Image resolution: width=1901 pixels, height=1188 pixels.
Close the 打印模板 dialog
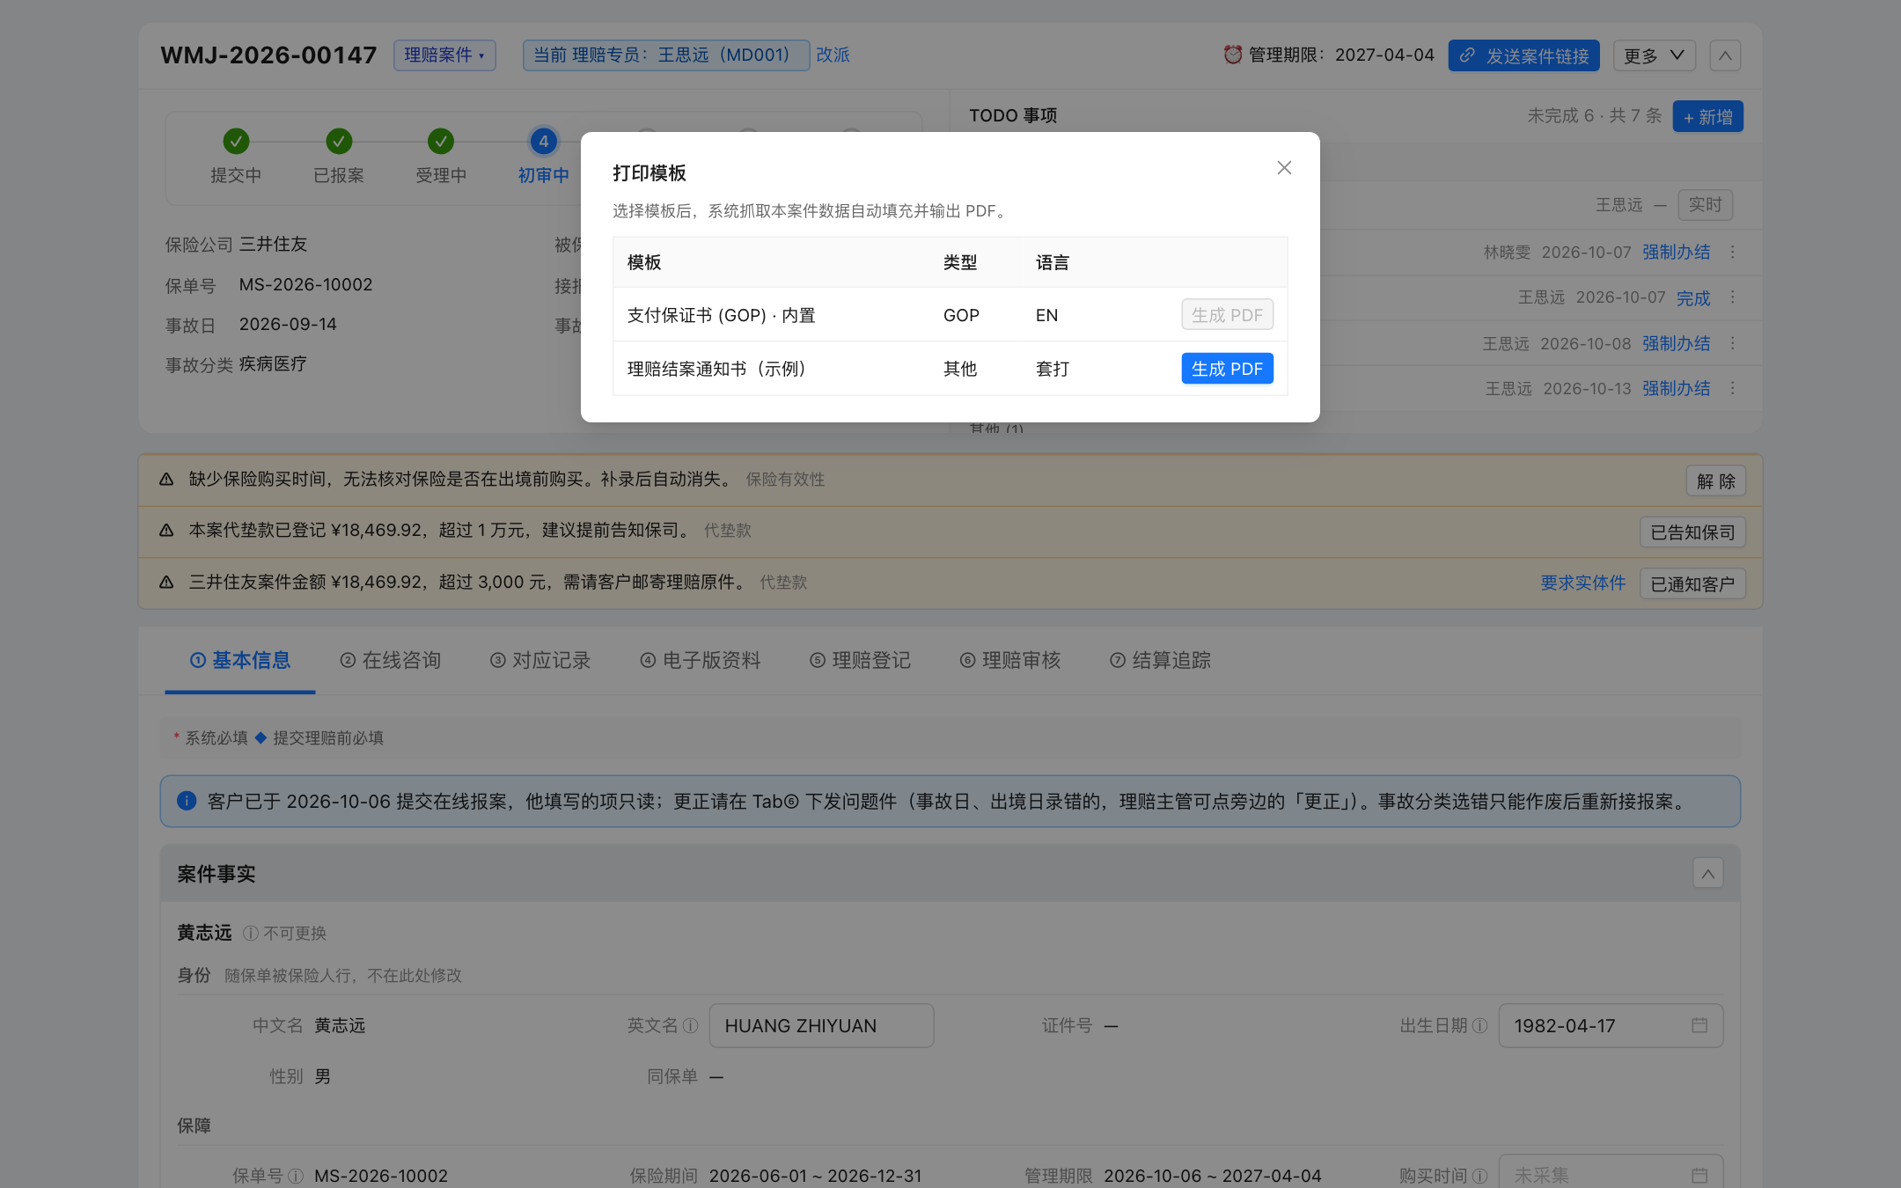pos(1284,168)
